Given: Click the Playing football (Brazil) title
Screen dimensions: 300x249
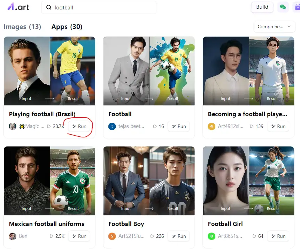Looking at the screenshot, I should point(42,114).
